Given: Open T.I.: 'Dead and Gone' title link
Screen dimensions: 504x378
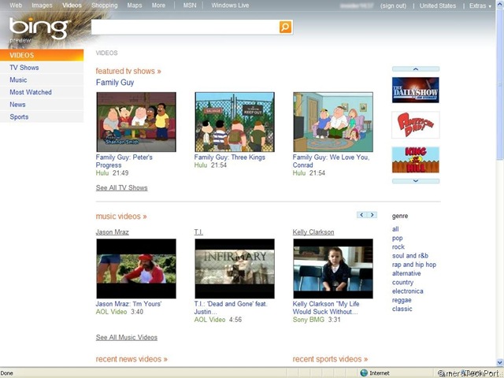Looking at the screenshot, I should [231, 308].
